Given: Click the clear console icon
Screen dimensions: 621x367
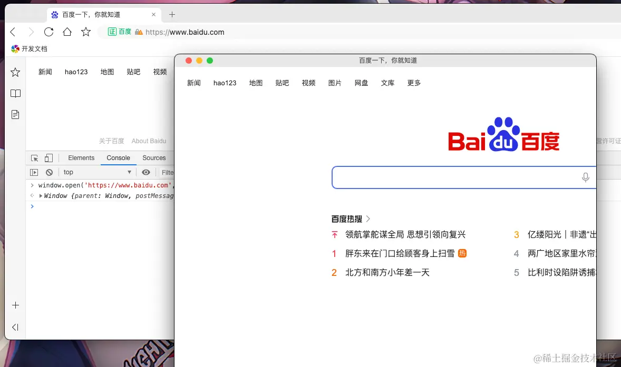Looking at the screenshot, I should pyautogui.click(x=49, y=172).
